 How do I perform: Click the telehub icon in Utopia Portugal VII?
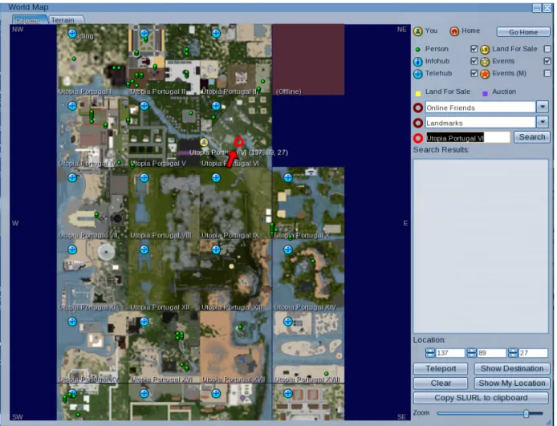tap(72, 177)
